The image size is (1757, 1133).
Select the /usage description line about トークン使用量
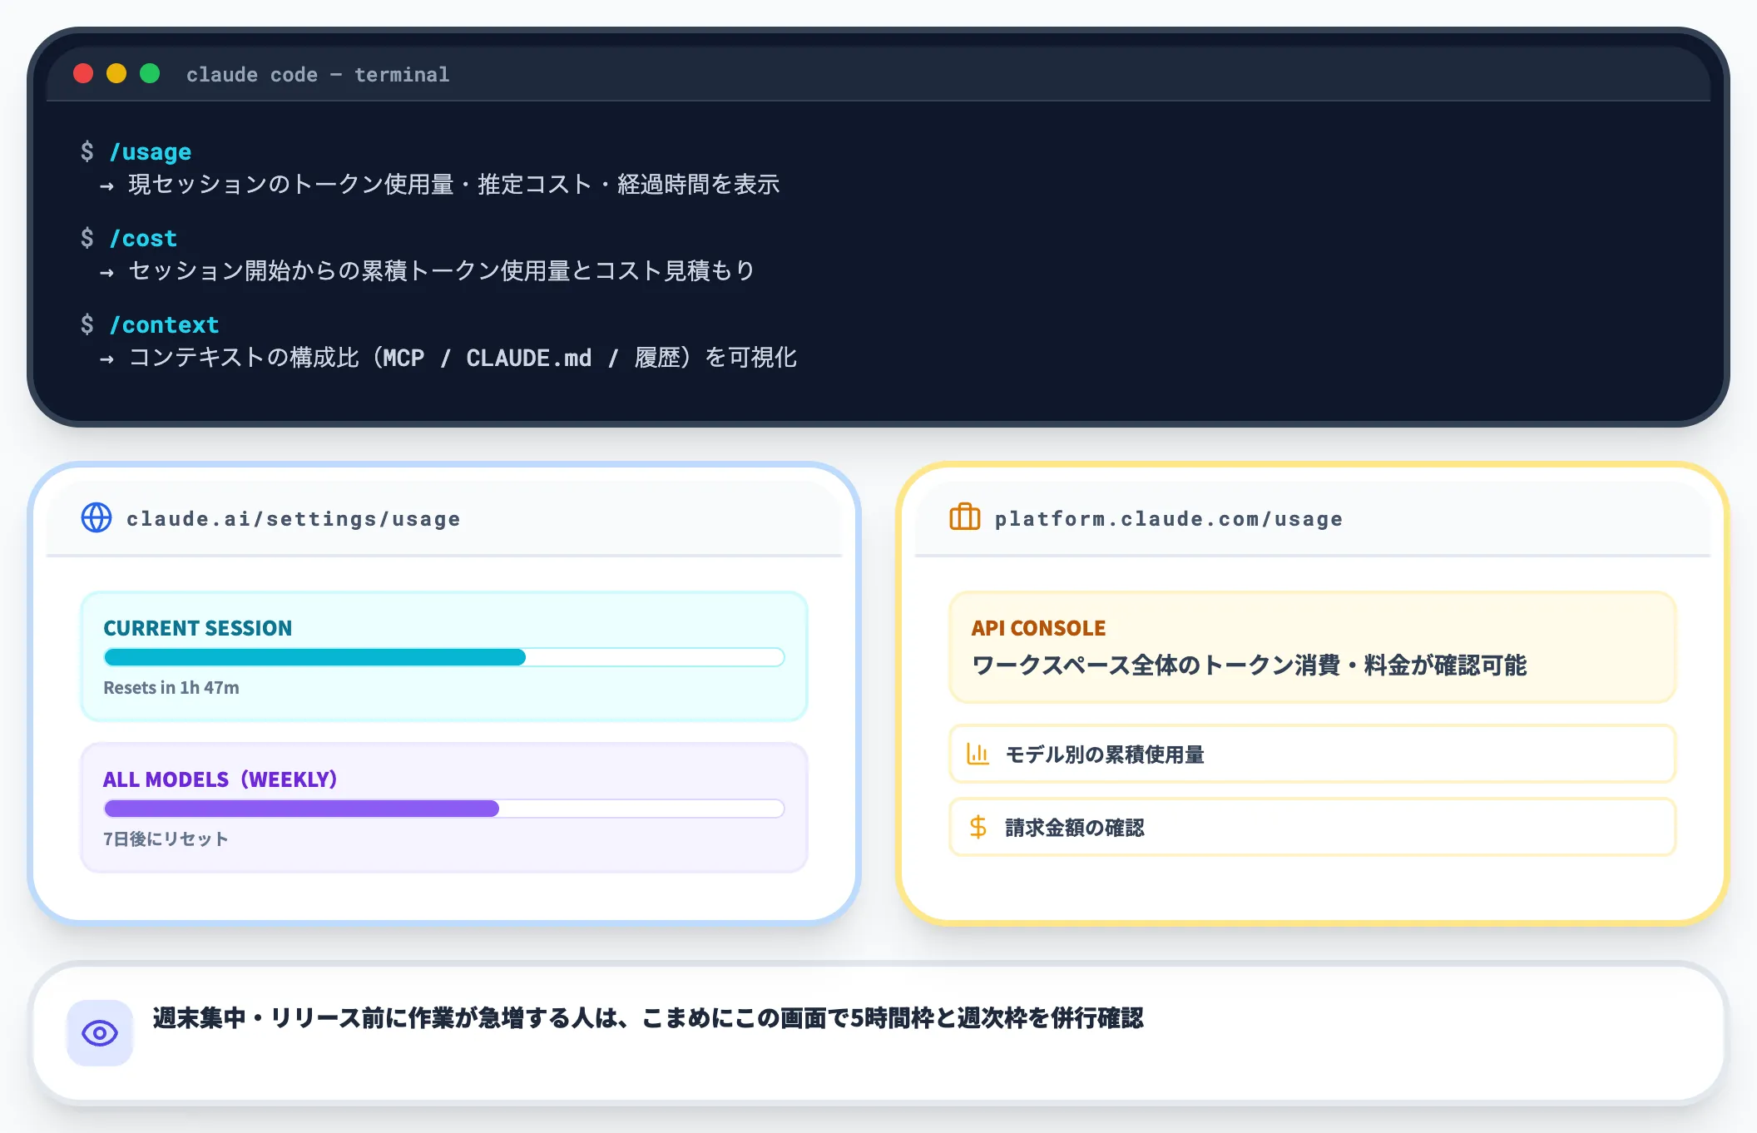(x=454, y=185)
